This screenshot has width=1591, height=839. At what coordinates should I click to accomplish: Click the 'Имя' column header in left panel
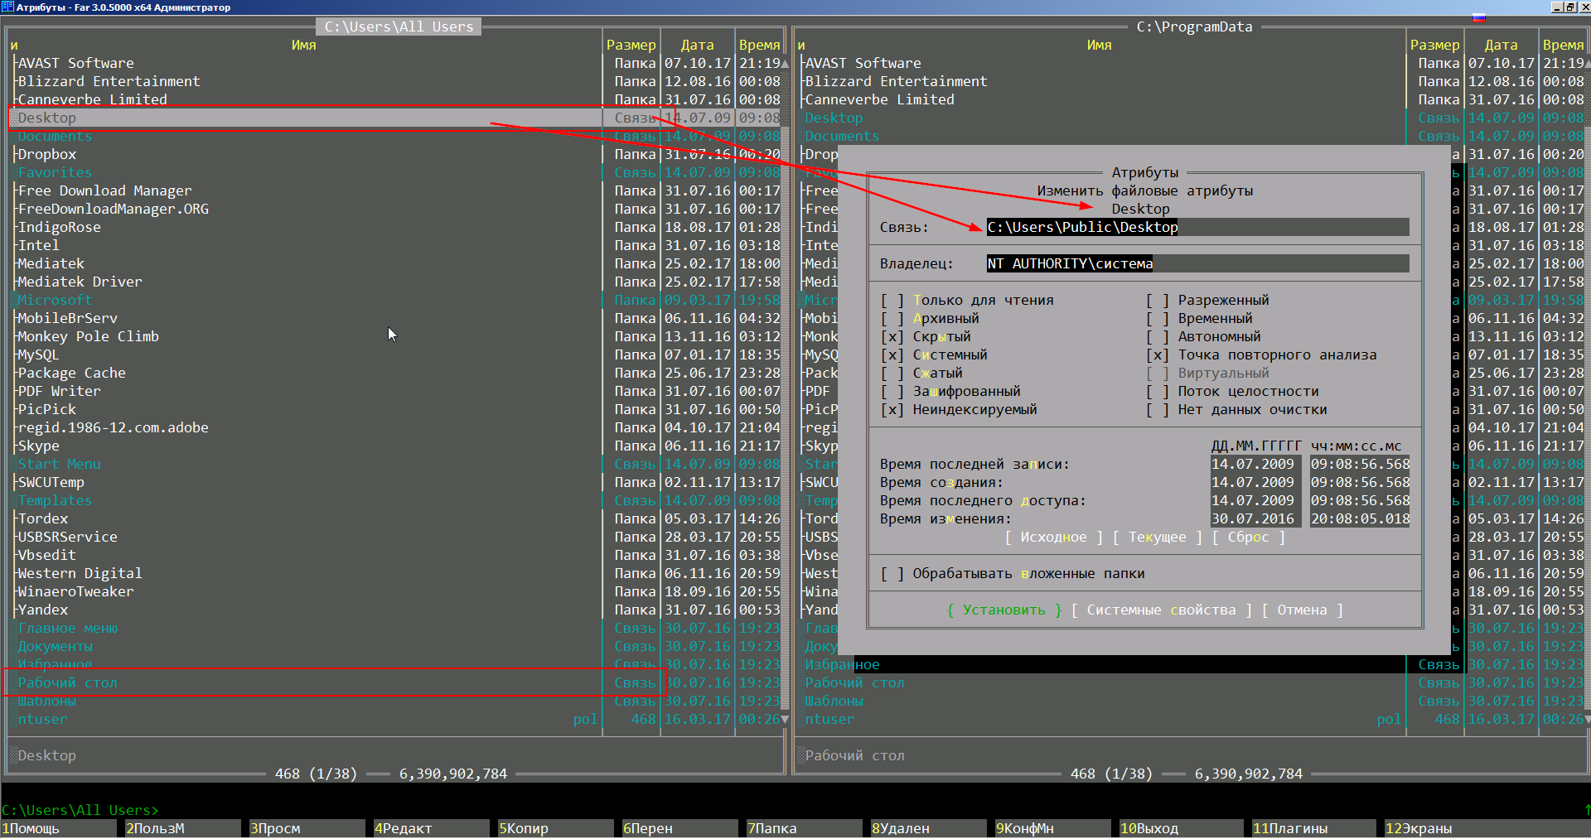(304, 45)
